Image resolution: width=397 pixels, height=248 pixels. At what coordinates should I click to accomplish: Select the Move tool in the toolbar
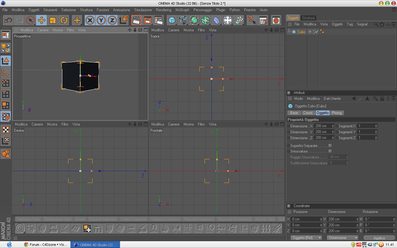tap(42, 20)
